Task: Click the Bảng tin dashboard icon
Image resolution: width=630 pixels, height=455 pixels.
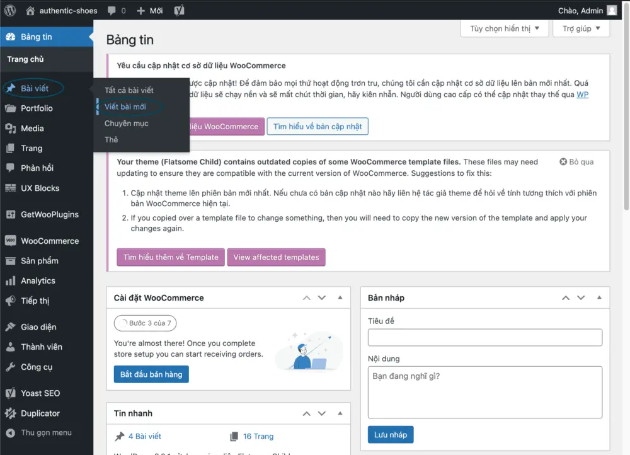Action: [x=11, y=37]
